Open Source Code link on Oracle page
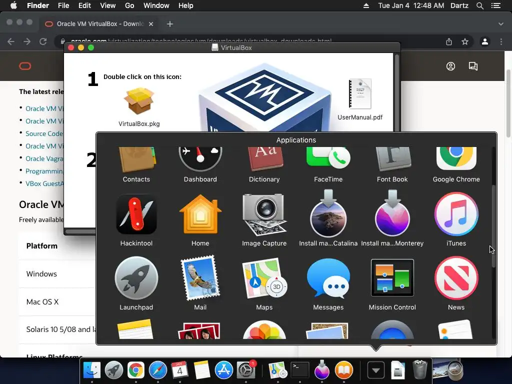Image resolution: width=512 pixels, height=384 pixels. click(x=44, y=133)
